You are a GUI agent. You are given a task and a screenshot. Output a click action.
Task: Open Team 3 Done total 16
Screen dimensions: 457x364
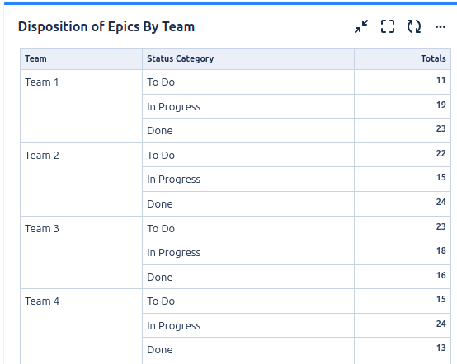click(x=441, y=275)
